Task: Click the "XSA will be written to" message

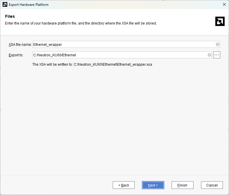Action: pos(92,65)
